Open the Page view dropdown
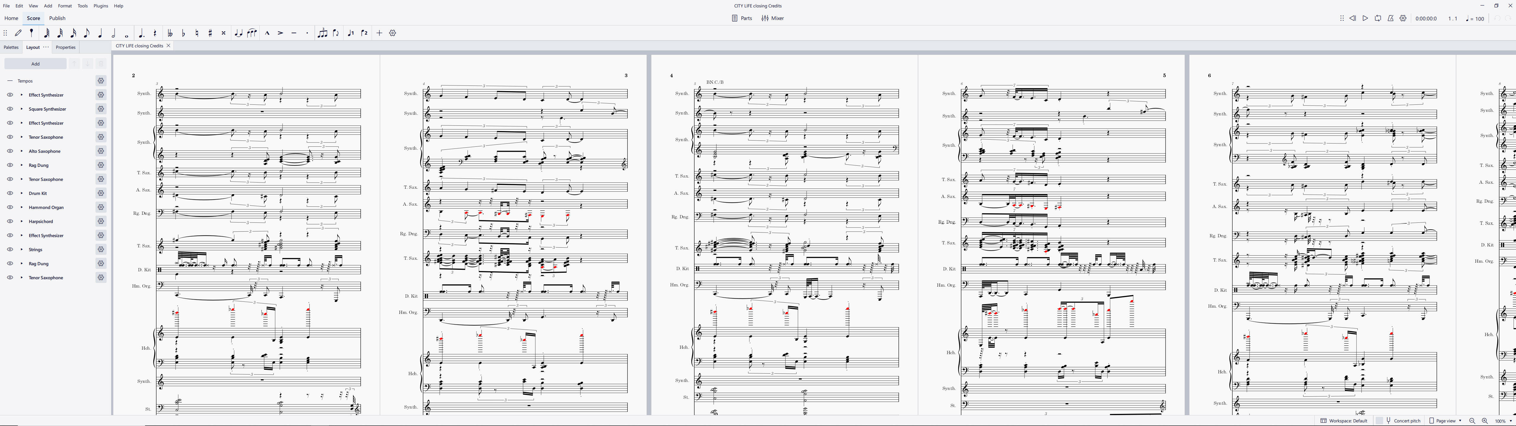Viewport: 1516px width, 426px height. click(x=1448, y=421)
